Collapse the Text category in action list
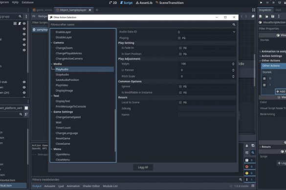Viewport: 286px width, 190px height. point(52,96)
